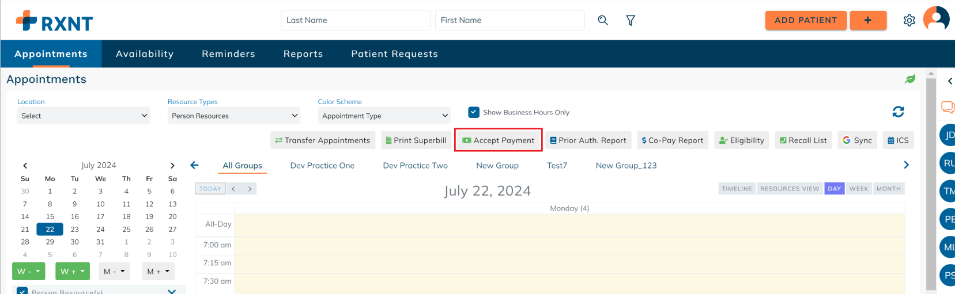The image size is (955, 294).
Task: Click the ADD PATIENT button
Action: [x=805, y=20]
